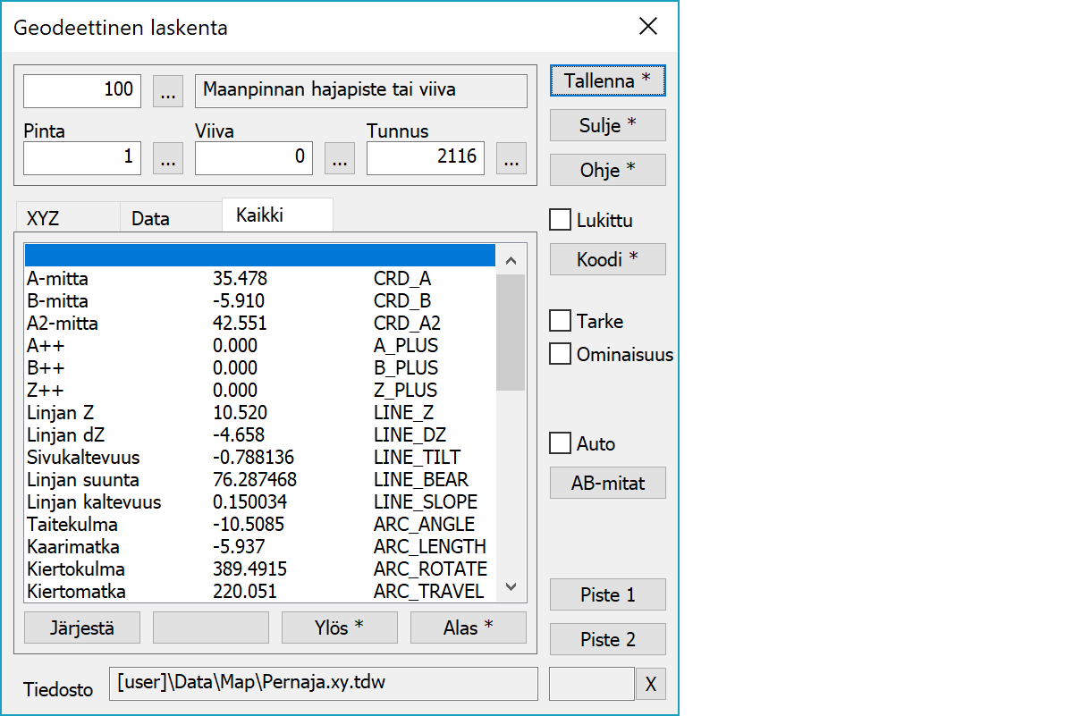Image resolution: width=1073 pixels, height=716 pixels.
Task: Switch to the XYZ tab
Action: (45, 218)
